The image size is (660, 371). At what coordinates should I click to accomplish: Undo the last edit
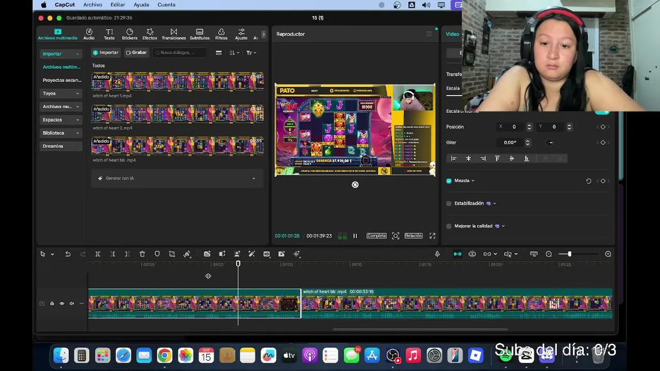click(68, 254)
